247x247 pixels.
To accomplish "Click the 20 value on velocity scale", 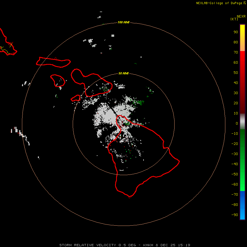I will (236, 103).
